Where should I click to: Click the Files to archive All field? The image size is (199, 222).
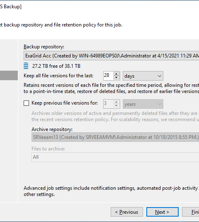point(115,157)
